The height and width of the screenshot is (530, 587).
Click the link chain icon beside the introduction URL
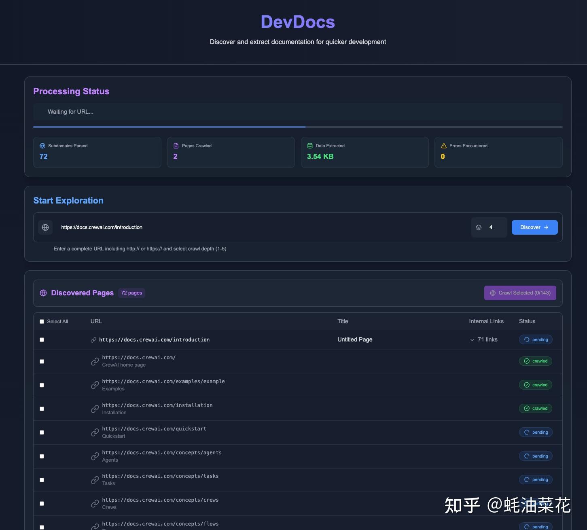point(93,340)
